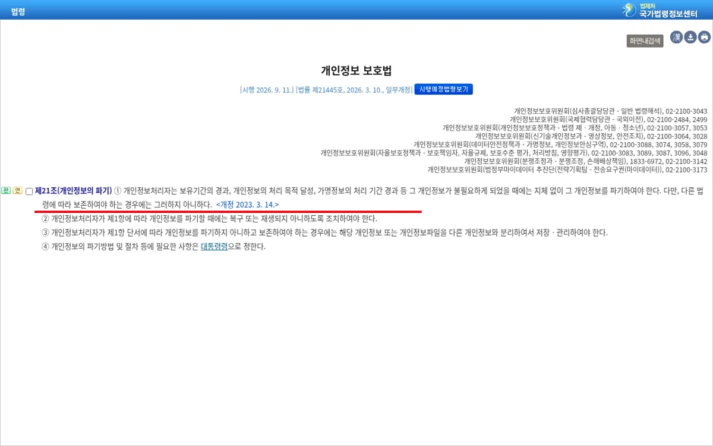The image size is (713, 446).
Task: Click the <개정 2023. 3. 14.> amendment note
Action: [247, 205]
